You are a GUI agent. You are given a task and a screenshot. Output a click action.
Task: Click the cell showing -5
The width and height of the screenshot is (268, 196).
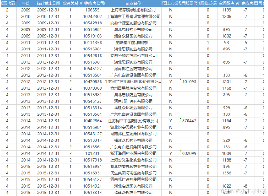pos(245,43)
